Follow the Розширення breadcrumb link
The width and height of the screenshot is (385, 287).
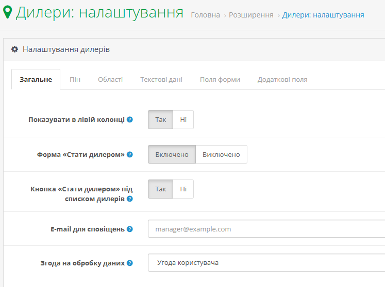pos(251,15)
